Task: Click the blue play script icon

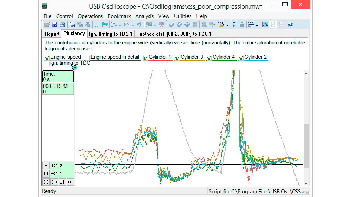Action: (x=234, y=25)
